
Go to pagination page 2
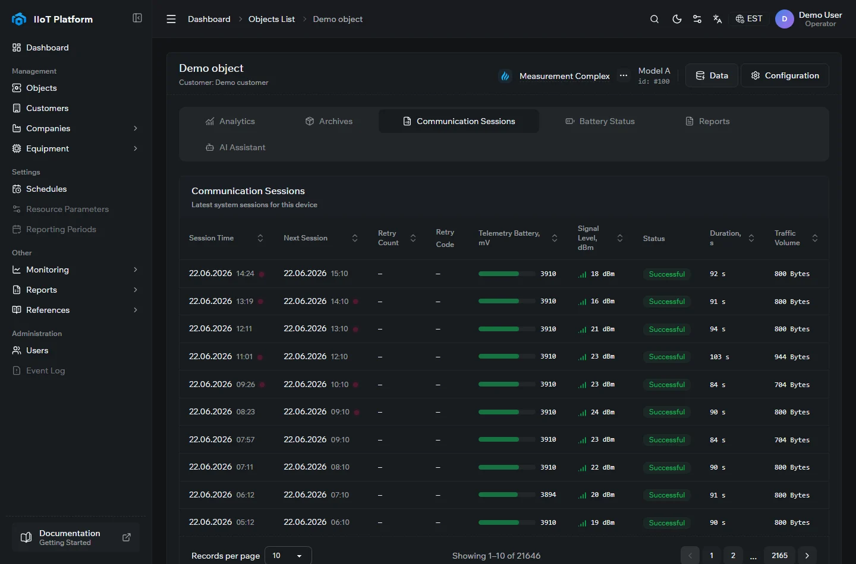pos(733,556)
